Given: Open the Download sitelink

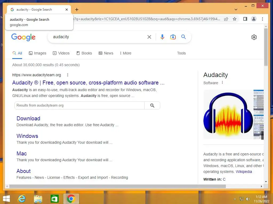Looking at the screenshot, I should point(28,118).
